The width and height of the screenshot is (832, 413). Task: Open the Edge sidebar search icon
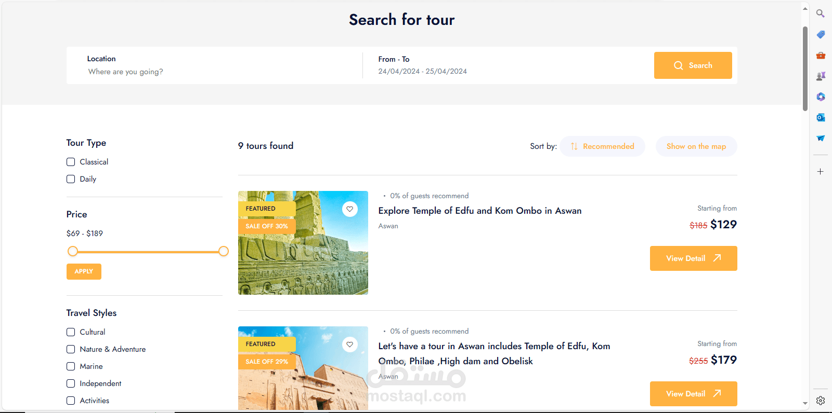point(820,13)
